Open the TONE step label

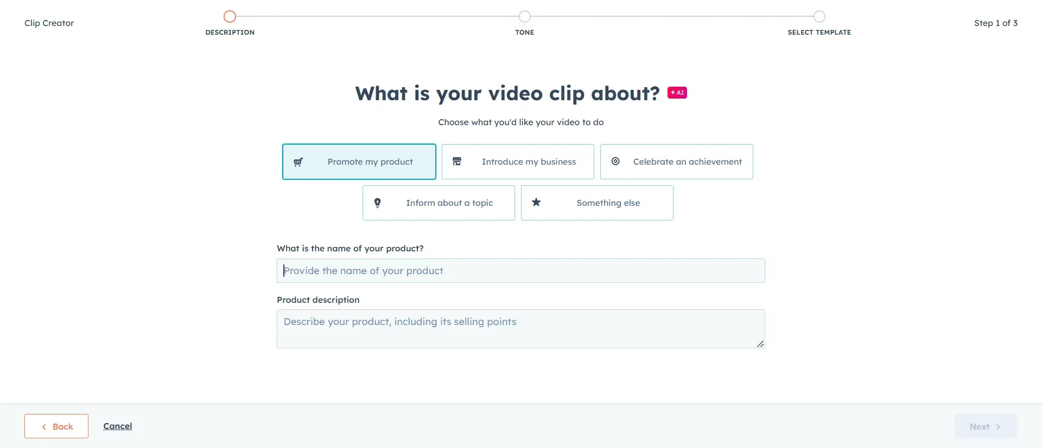point(525,33)
